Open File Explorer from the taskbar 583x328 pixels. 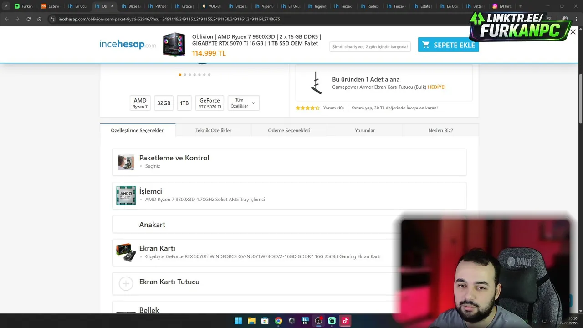coord(251,321)
